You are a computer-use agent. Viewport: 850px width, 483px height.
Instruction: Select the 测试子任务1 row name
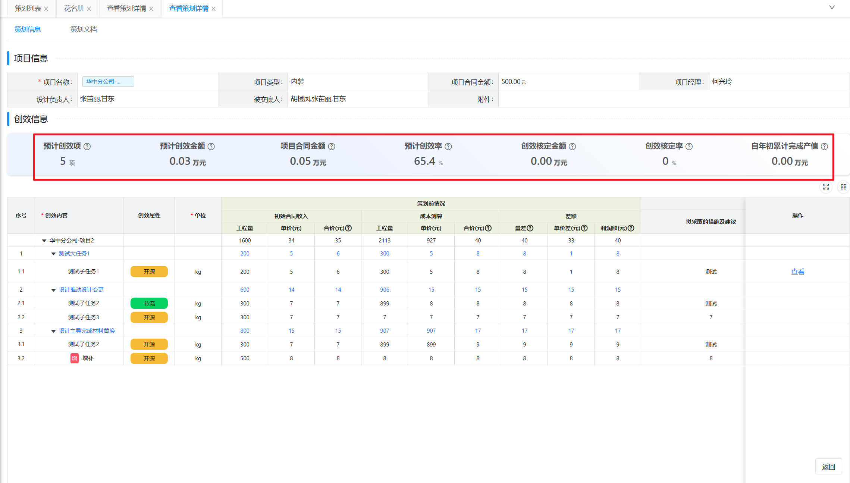coord(84,271)
